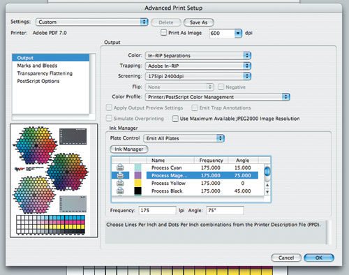
Task: Click the Cancel button
Action: coord(286,258)
